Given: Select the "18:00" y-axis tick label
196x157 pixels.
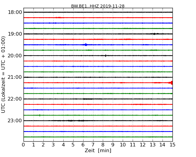Looking at the screenshot, I should 15,12.
